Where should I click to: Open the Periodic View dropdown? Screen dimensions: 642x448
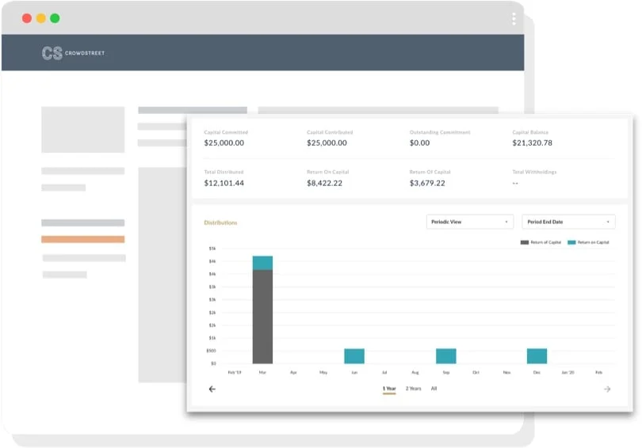coord(469,222)
